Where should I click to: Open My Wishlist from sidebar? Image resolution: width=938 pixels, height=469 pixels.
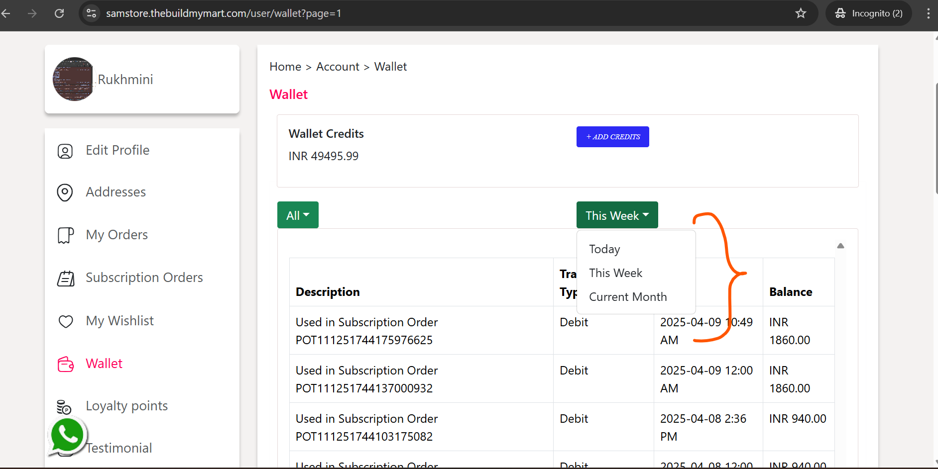click(x=120, y=321)
